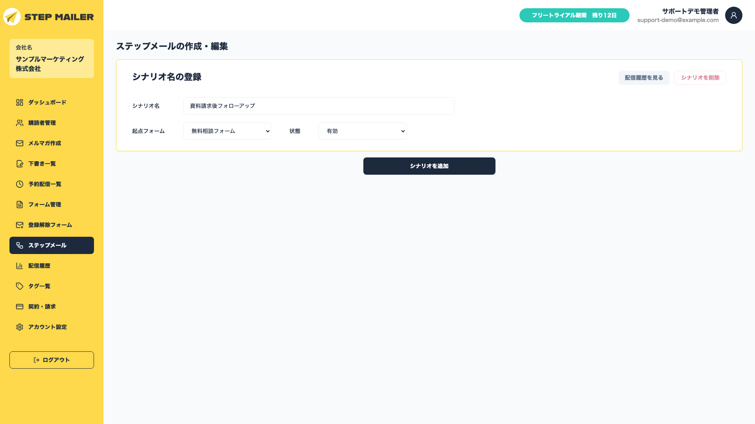Viewport: 755px width, 424px height.
Task: Click the フリートライアル期間 残り12日 badge
Action: pyautogui.click(x=575, y=15)
